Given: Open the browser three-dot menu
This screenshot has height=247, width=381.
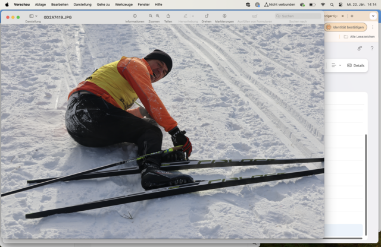Looking at the screenshot, I should pyautogui.click(x=373, y=27).
